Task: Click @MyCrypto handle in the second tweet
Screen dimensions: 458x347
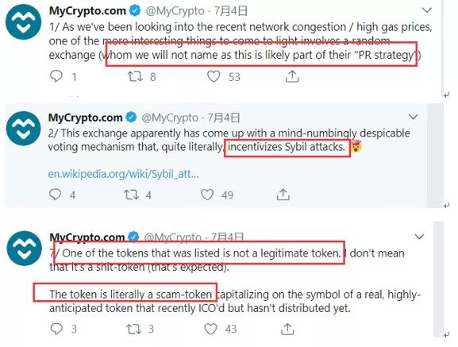Action: point(170,118)
